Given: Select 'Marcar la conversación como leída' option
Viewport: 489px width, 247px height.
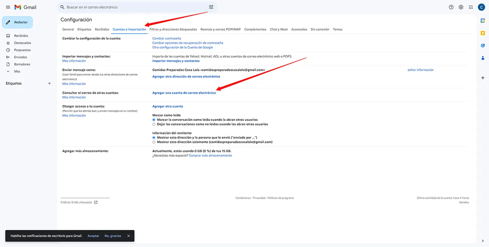Looking at the screenshot, I should coord(154,120).
